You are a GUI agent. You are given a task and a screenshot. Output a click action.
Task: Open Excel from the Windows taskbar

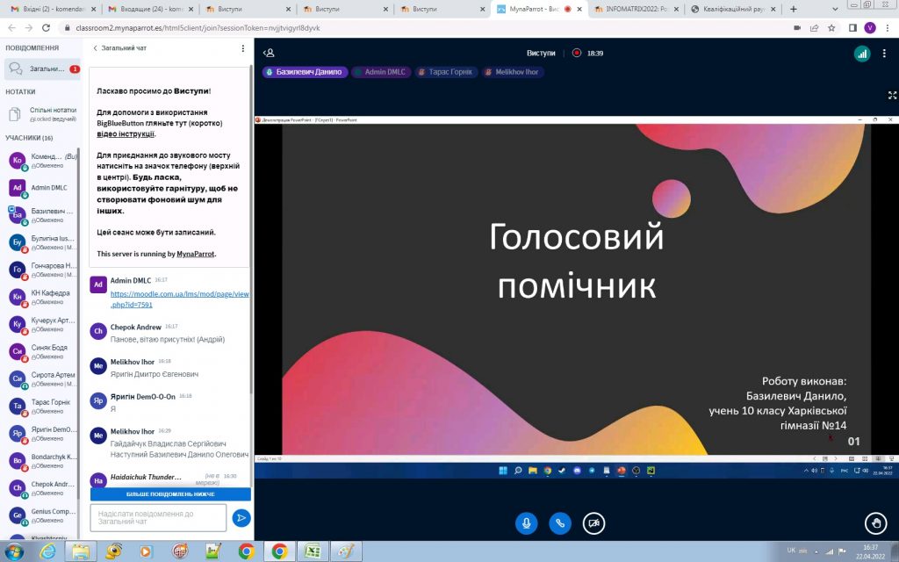[311, 551]
